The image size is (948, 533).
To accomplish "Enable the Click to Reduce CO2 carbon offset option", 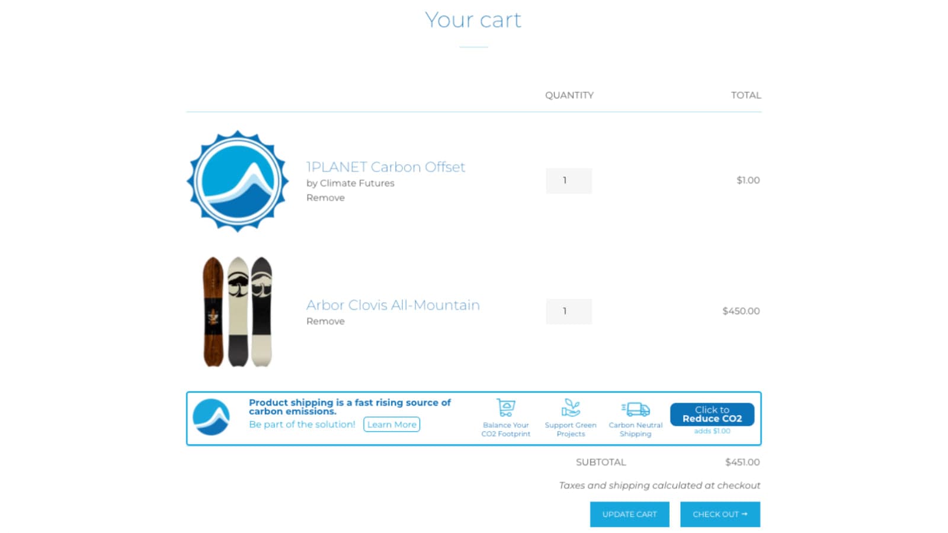I will 711,414.
